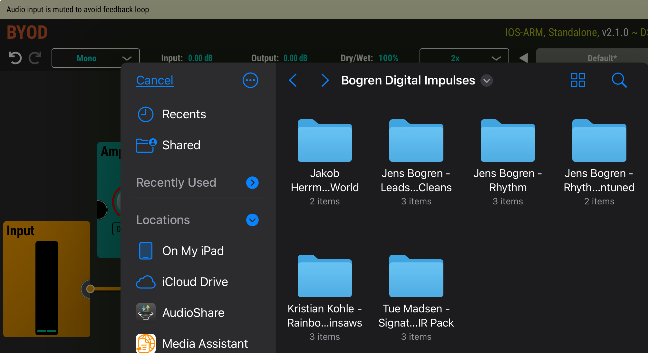This screenshot has width=648, height=353.
Task: Select iCloud Drive location
Action: 198,282
